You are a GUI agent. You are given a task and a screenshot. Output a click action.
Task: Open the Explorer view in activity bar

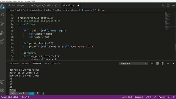tap(2, 7)
